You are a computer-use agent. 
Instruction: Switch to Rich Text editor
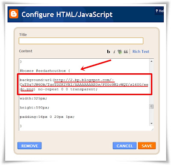141,51
